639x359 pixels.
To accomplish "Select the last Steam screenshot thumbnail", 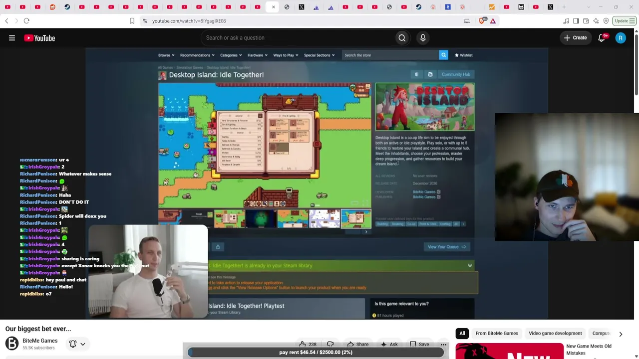I will 356,218.
